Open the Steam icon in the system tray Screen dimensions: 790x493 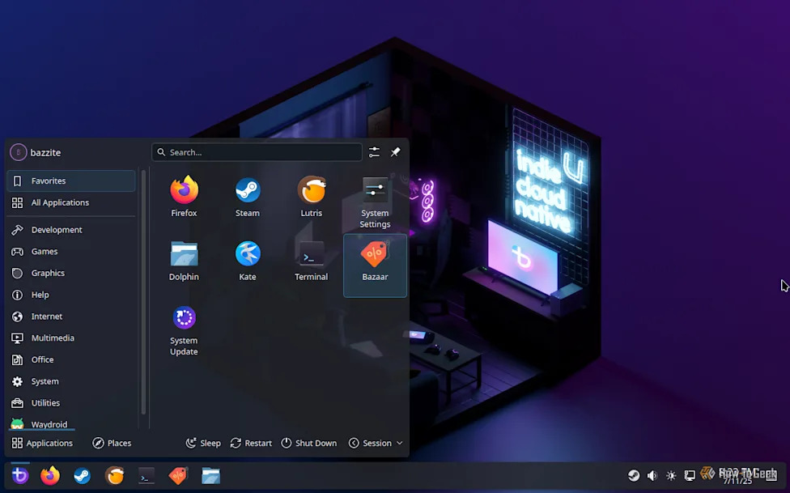(x=634, y=475)
